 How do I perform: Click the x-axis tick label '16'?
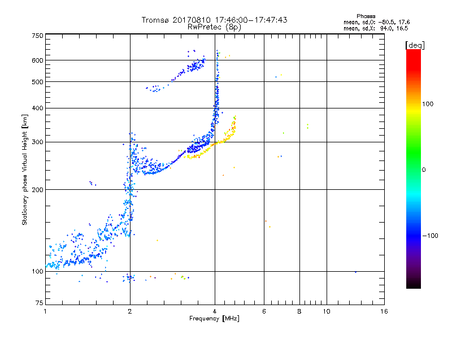coord(384,311)
